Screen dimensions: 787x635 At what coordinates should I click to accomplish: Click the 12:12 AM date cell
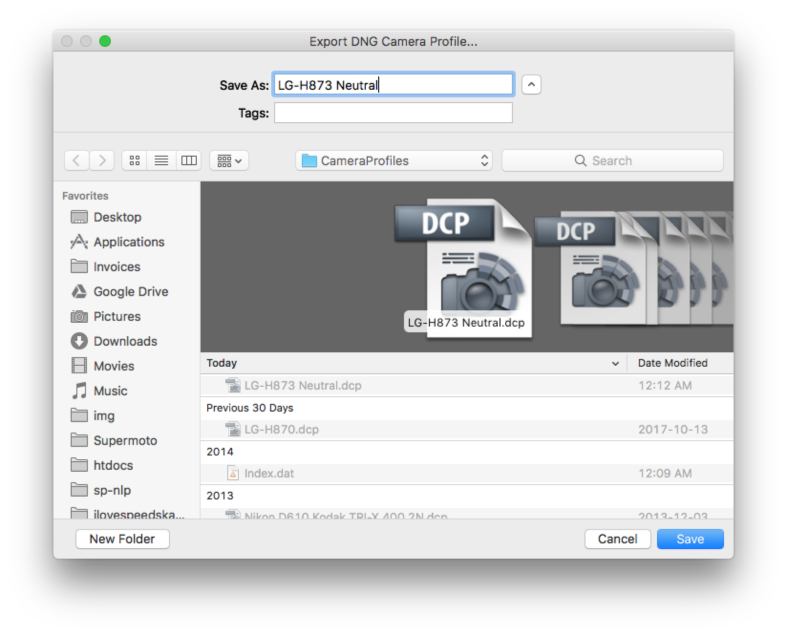665,385
